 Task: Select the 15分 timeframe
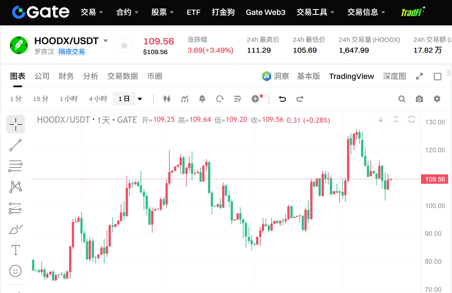click(41, 99)
